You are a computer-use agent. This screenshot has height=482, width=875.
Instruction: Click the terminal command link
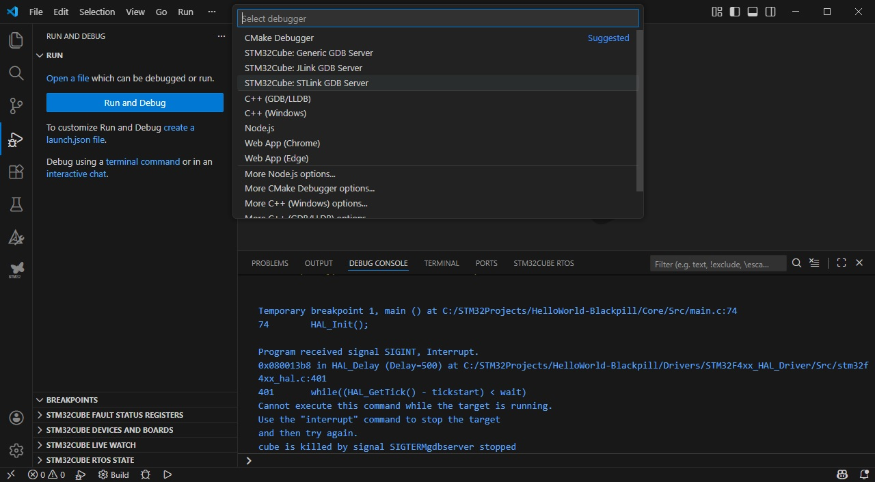(x=143, y=161)
